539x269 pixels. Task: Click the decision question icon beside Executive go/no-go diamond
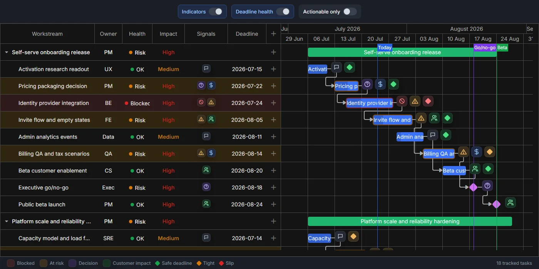[x=487, y=186]
